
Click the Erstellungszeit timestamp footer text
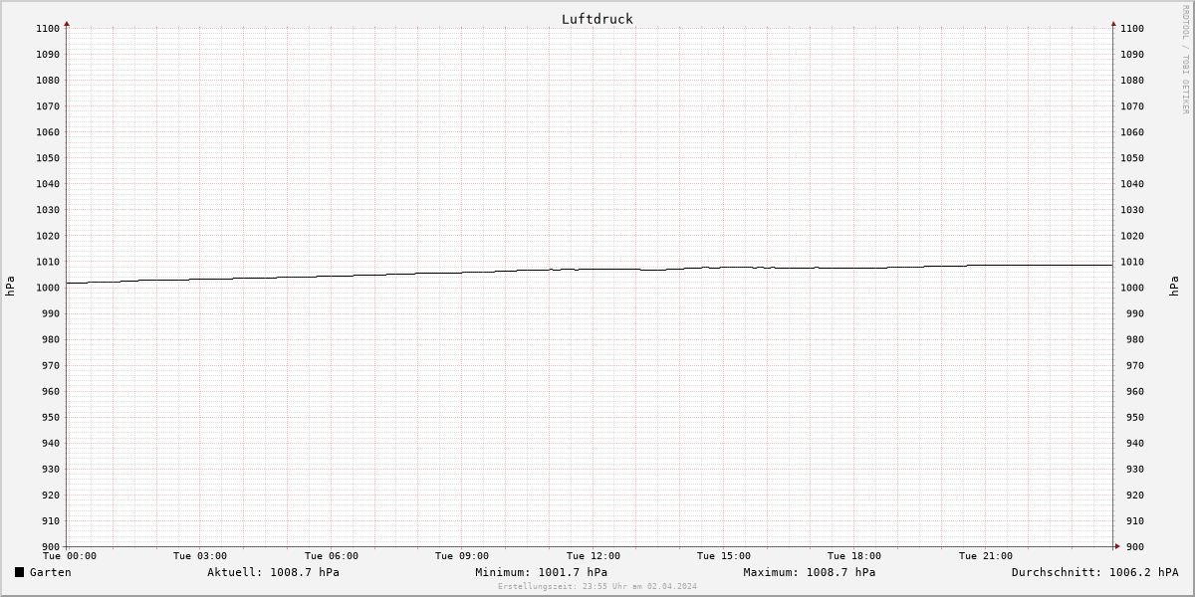pos(597,587)
